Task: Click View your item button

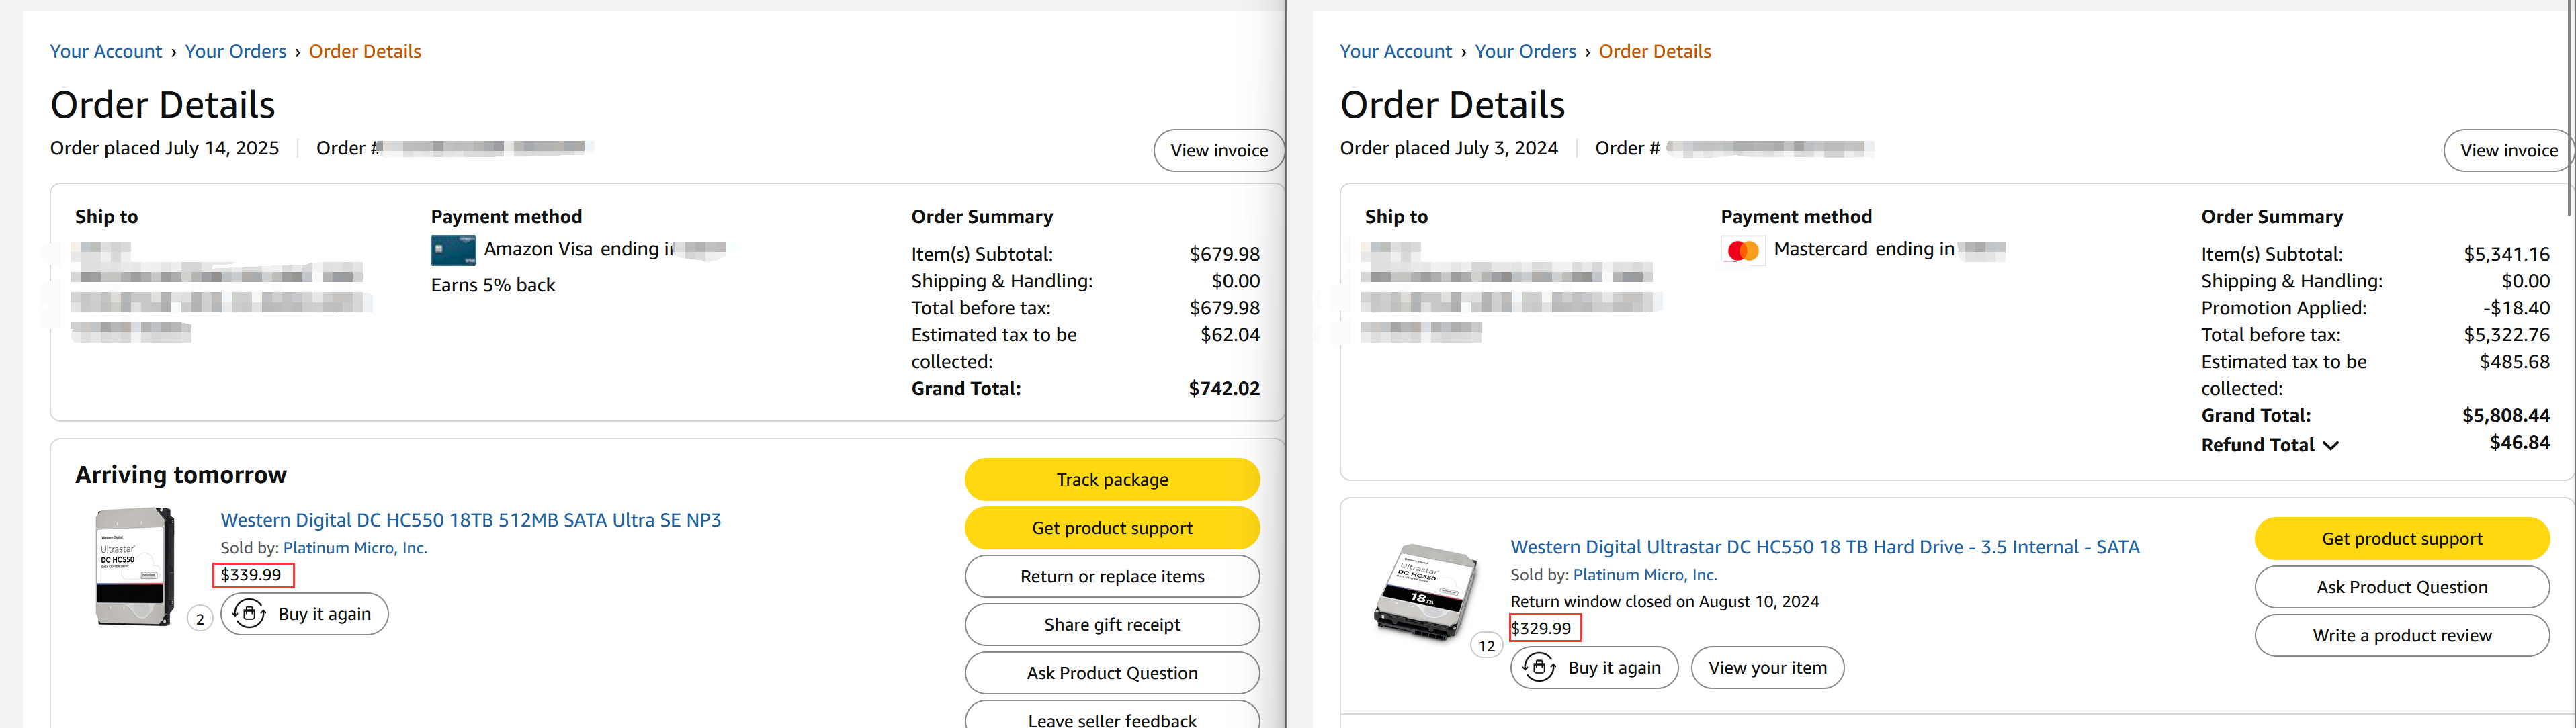Action: click(1766, 667)
